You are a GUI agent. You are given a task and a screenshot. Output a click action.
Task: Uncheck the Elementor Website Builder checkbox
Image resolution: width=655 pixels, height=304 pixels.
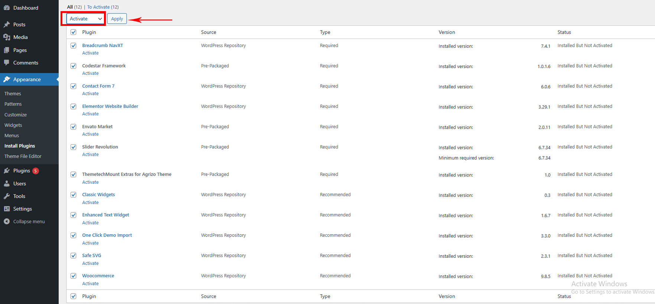(x=74, y=106)
